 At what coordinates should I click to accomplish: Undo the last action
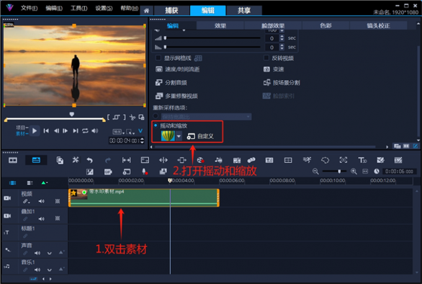(89, 160)
